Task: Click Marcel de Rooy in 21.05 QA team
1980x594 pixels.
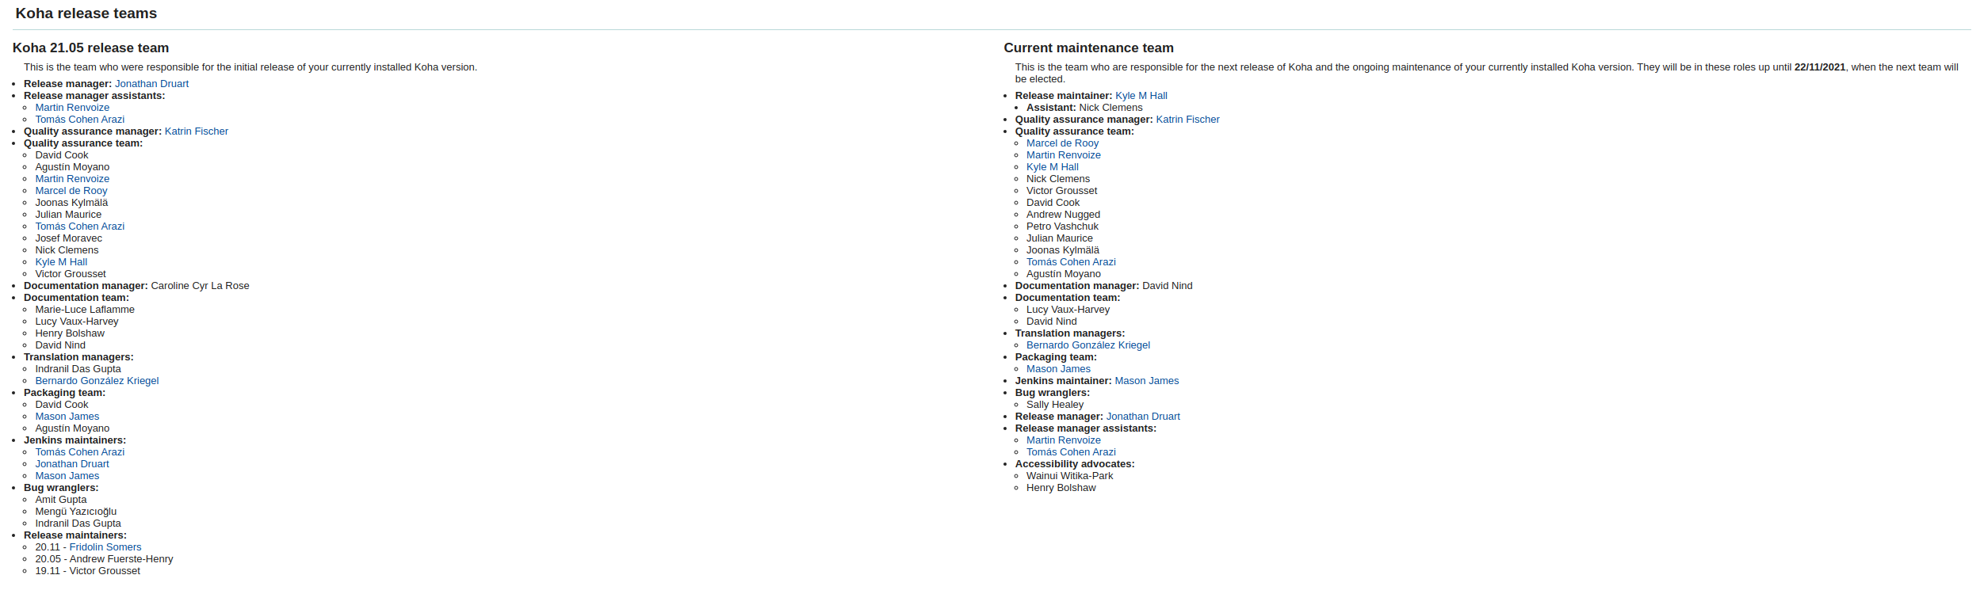Action: tap(71, 191)
